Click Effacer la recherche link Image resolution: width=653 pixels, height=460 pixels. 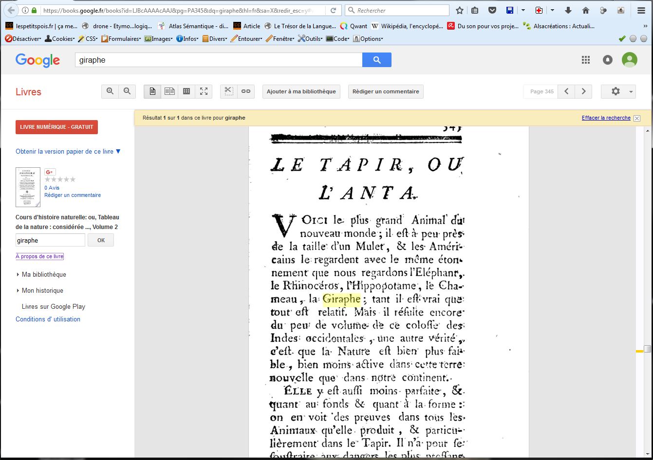[x=606, y=118]
